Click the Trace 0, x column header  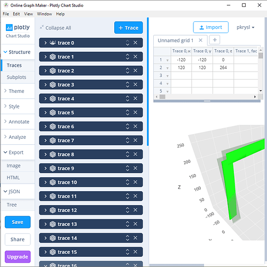click(x=181, y=51)
